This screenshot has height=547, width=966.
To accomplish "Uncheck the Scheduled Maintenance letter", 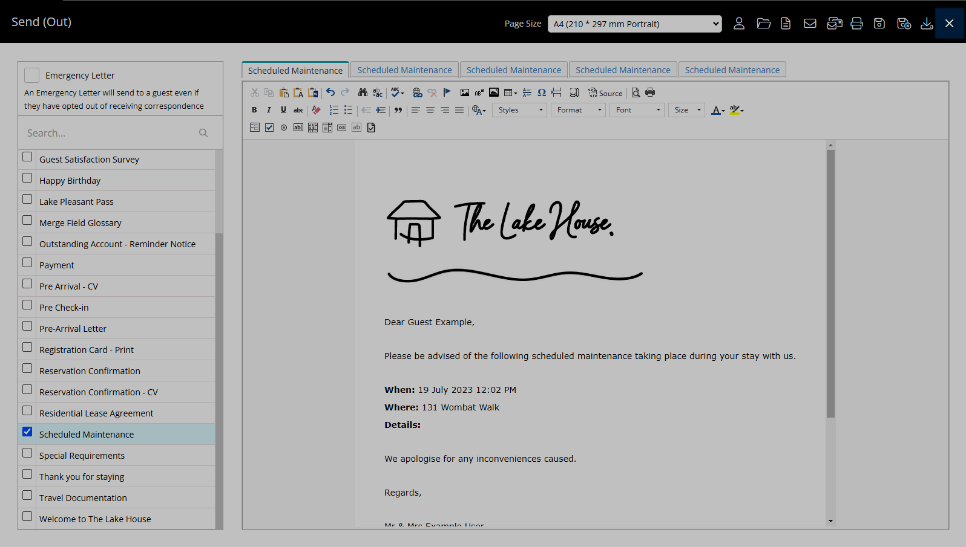I will (x=27, y=432).
